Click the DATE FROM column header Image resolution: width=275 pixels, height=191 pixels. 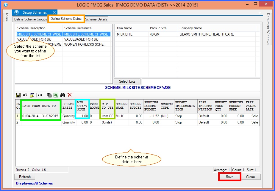click(x=31, y=106)
